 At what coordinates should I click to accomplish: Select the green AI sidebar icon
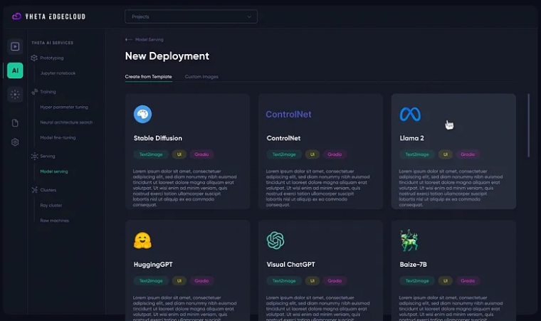15,70
